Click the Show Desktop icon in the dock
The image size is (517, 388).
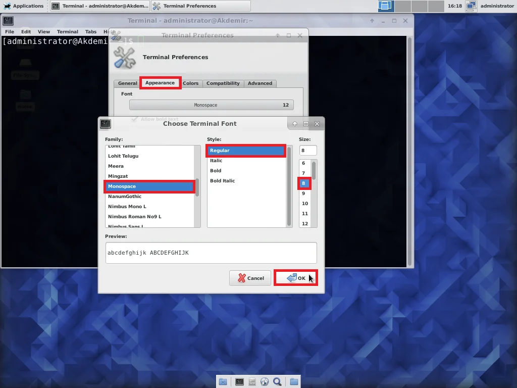pos(223,382)
